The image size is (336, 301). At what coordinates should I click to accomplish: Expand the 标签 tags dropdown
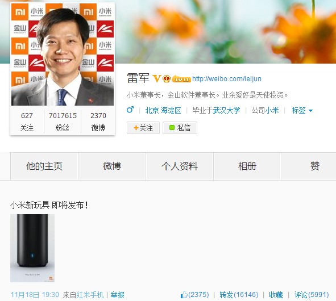[302, 111]
